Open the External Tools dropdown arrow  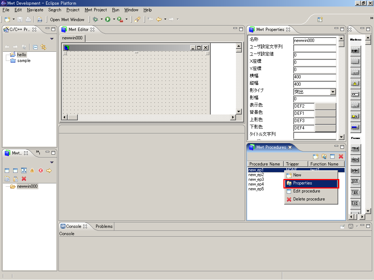pyautogui.click(x=126, y=19)
